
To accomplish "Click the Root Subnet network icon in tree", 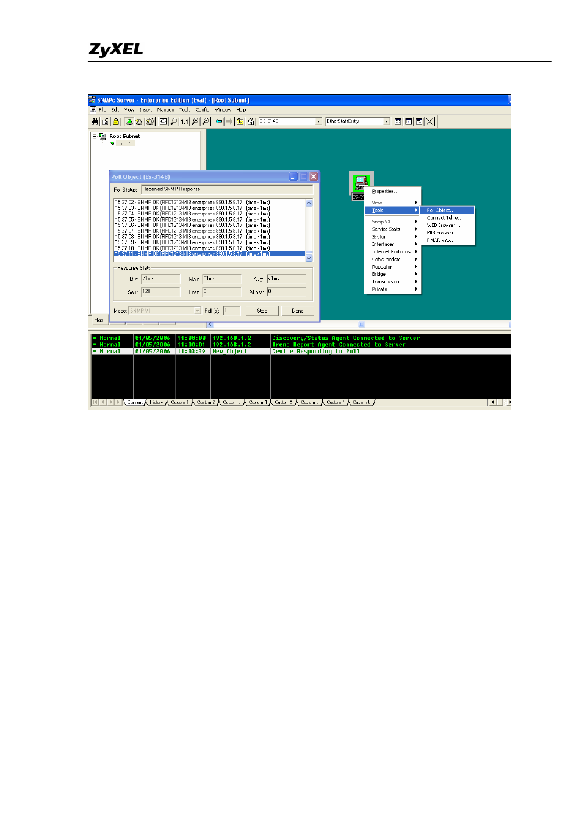I will point(102,136).
